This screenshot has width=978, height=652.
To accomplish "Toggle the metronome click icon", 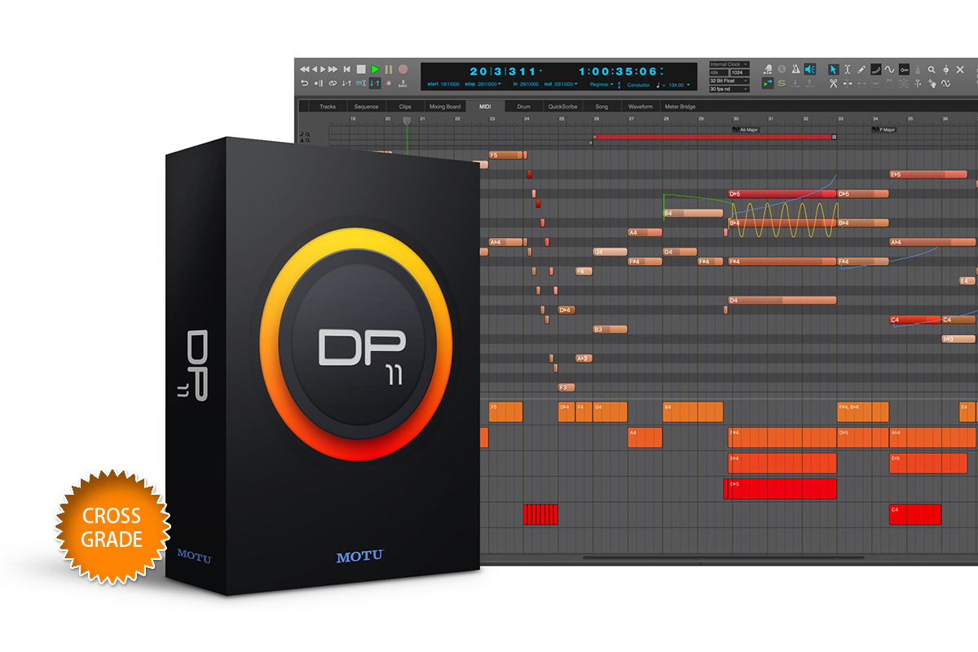I will (795, 69).
